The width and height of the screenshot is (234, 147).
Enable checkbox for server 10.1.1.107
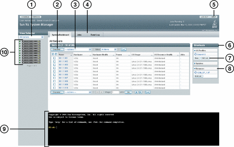[x=54, y=78]
